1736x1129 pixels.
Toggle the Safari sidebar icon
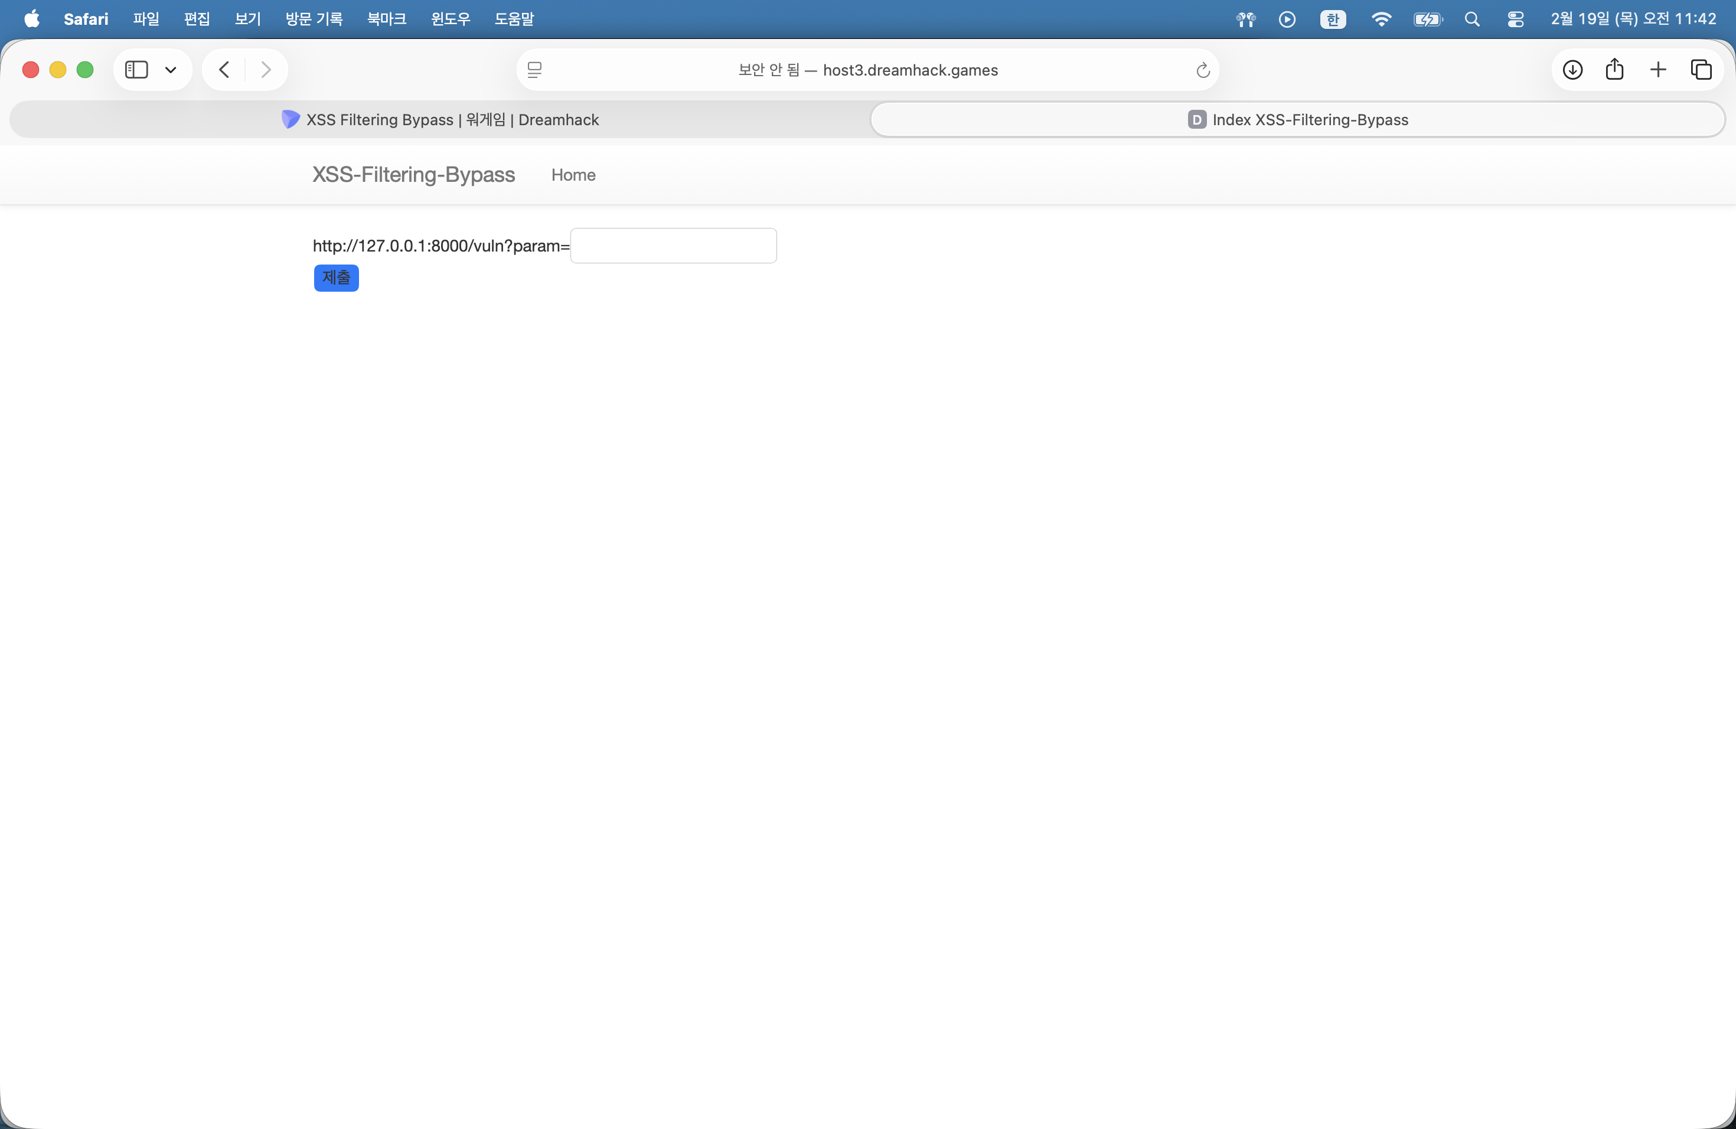pos(136,70)
